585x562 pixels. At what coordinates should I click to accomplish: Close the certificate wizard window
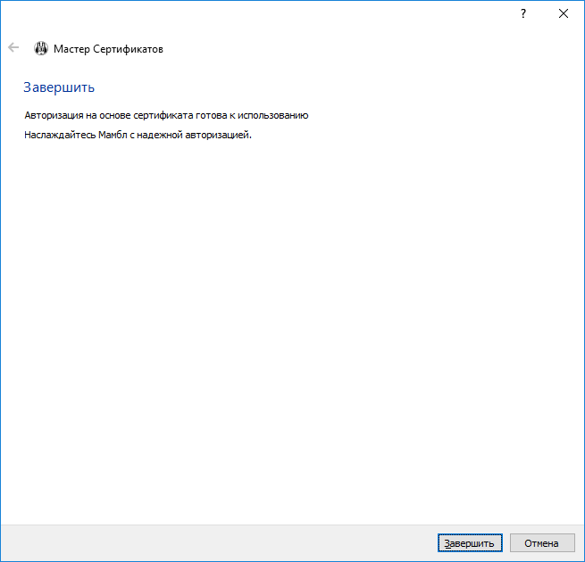tap(564, 13)
